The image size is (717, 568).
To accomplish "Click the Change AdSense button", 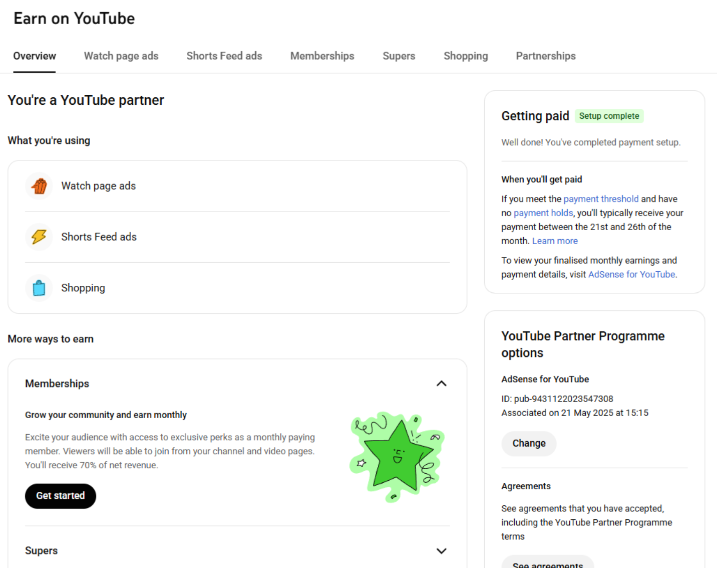I will click(529, 443).
